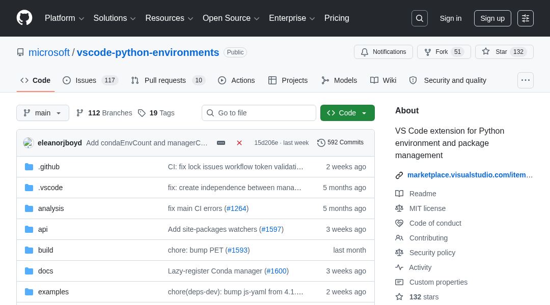The image size is (550, 305).
Task: Click eleanorjboyd avatar image
Action: pyautogui.click(x=29, y=143)
